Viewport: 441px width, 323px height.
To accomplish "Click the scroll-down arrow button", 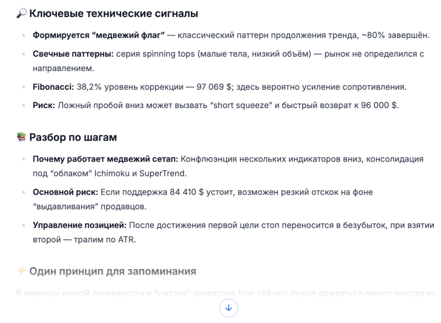I will coord(229,307).
